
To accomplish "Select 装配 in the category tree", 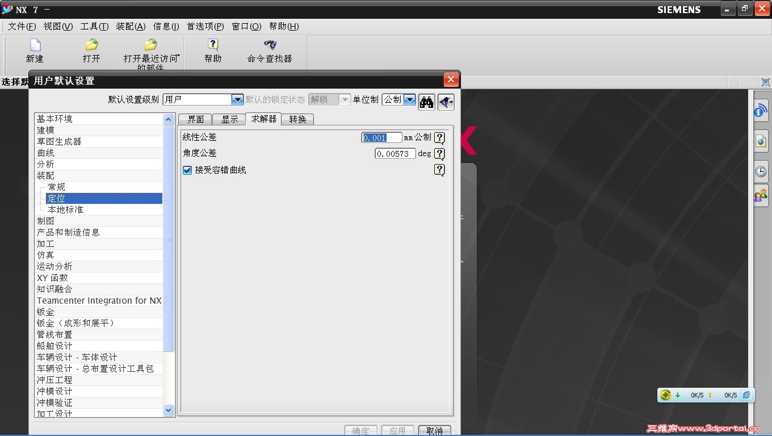I will coord(46,175).
